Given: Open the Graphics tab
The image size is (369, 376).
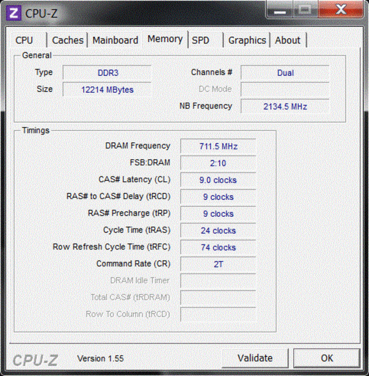Looking at the screenshot, I should click(x=247, y=40).
